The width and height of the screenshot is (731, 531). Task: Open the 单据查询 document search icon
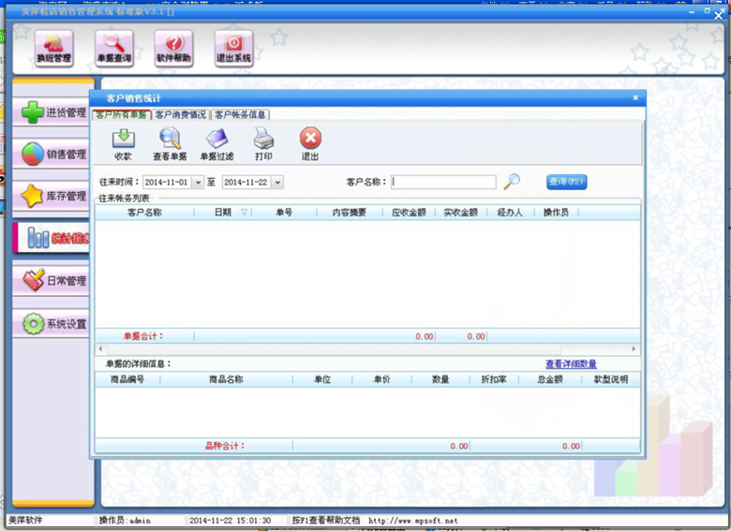[114, 49]
